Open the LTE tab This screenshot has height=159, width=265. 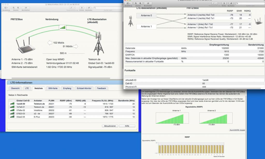(x=27, y=88)
